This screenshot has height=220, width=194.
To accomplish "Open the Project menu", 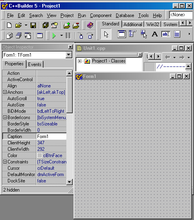I will click(67, 15).
